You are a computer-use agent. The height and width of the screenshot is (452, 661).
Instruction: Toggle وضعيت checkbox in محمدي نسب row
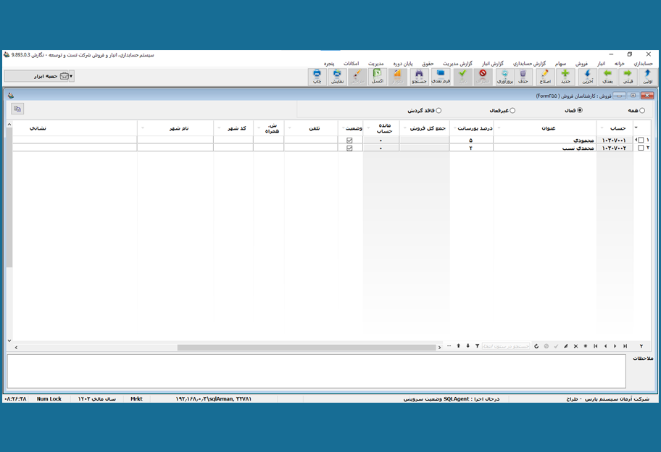[349, 148]
